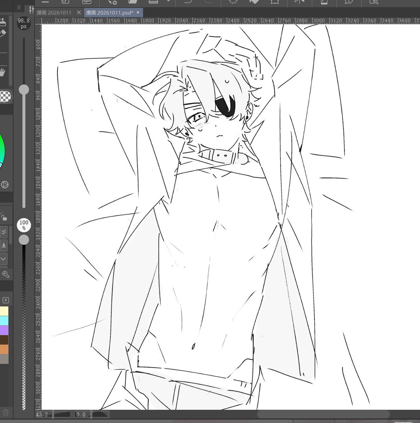Choose the transparent color checkerboard swatch
The image size is (420, 423).
pyautogui.click(x=5, y=96)
